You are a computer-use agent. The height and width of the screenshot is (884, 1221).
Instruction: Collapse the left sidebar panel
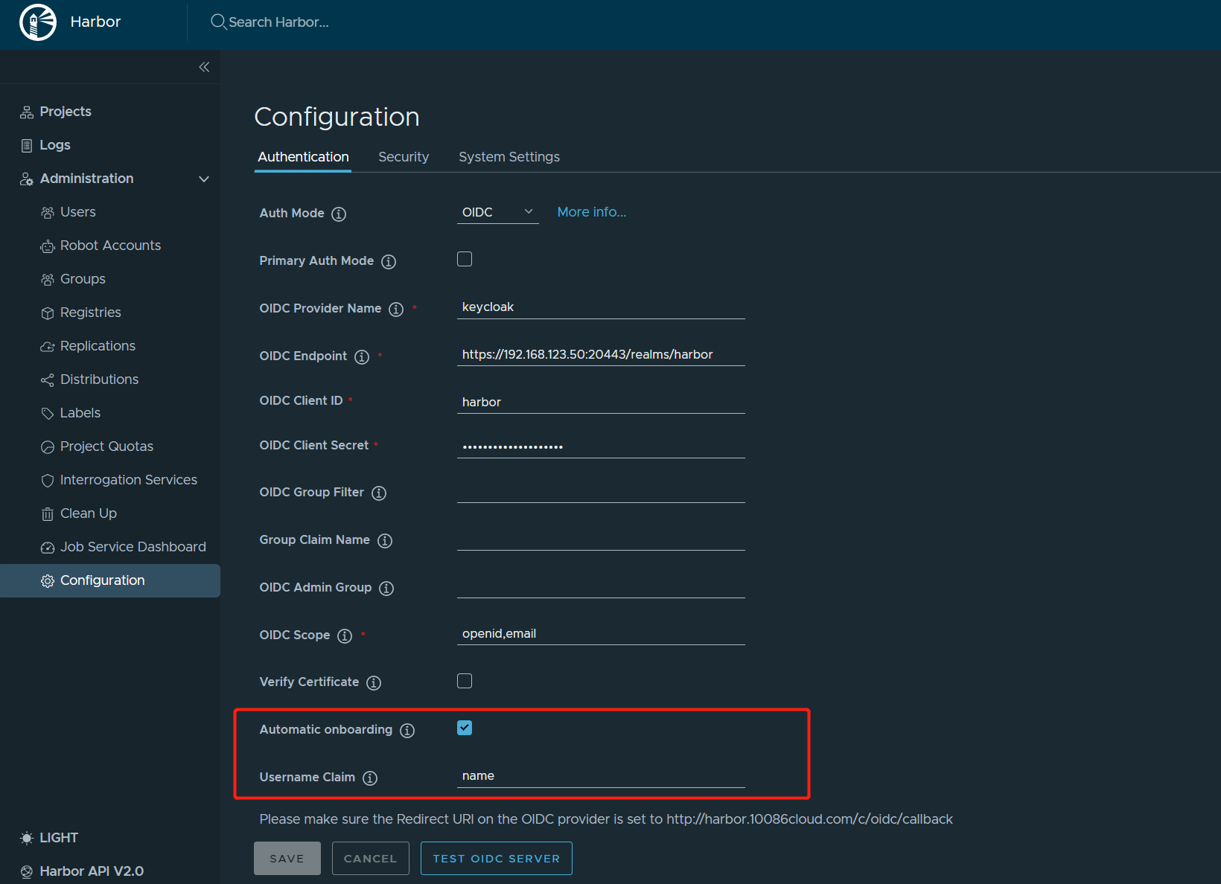[204, 66]
